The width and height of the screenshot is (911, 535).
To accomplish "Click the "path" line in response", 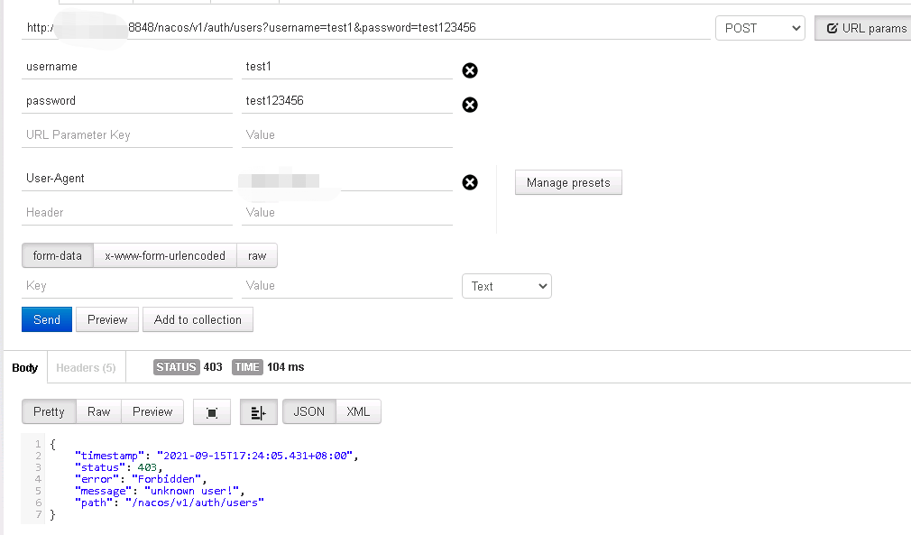I will (169, 503).
